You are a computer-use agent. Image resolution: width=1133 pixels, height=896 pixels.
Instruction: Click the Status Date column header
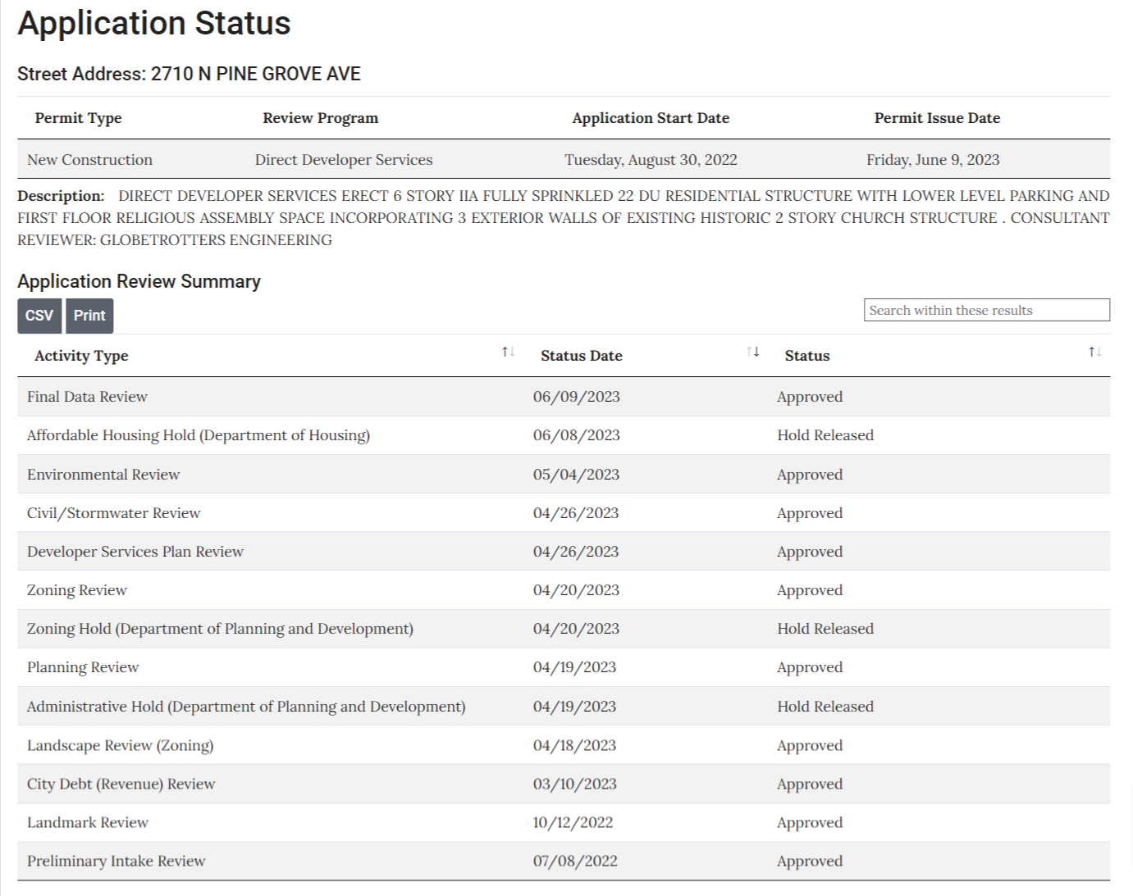(581, 356)
